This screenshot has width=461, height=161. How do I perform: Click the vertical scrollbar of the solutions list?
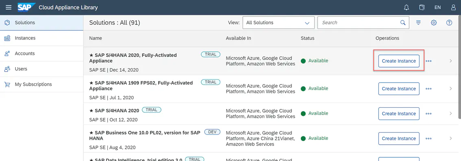click(x=459, y=67)
